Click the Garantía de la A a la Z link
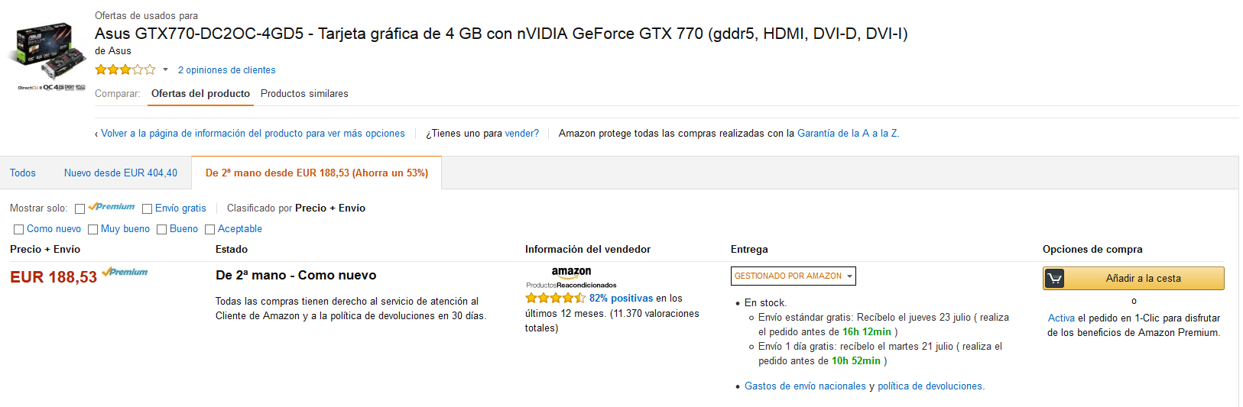The image size is (1243, 407). click(x=847, y=133)
